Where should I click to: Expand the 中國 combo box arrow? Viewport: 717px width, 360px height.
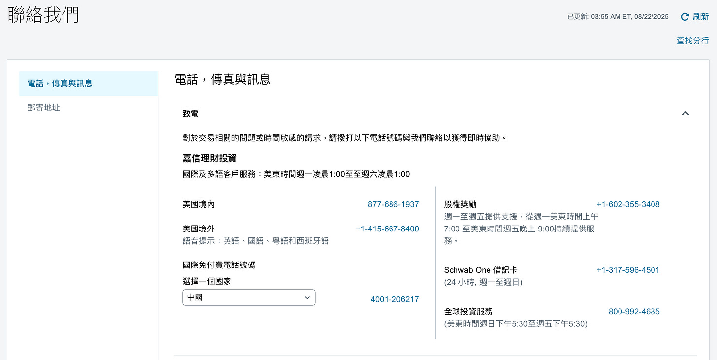(307, 297)
